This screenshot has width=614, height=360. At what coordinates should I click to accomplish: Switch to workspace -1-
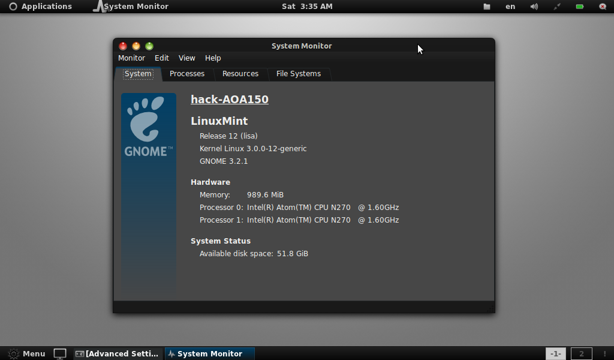coord(556,354)
